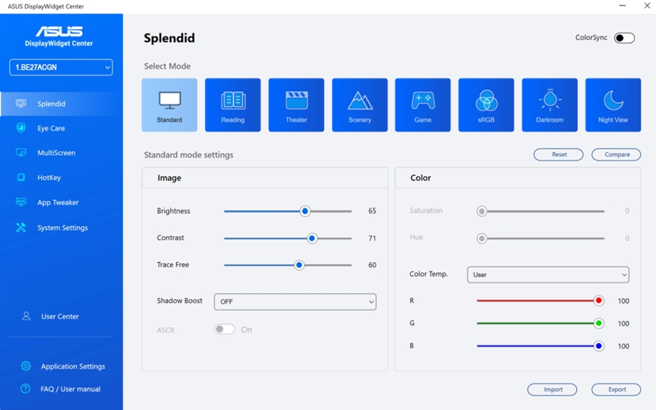The width and height of the screenshot is (656, 410).
Task: Open the App Tweaker section
Action: pyautogui.click(x=58, y=203)
